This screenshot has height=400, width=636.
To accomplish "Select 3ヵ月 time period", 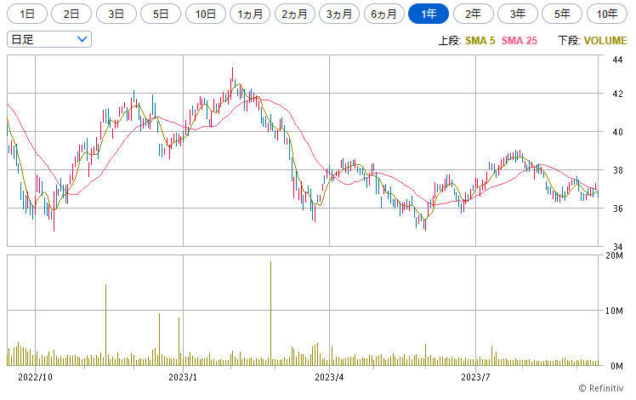I will [340, 14].
